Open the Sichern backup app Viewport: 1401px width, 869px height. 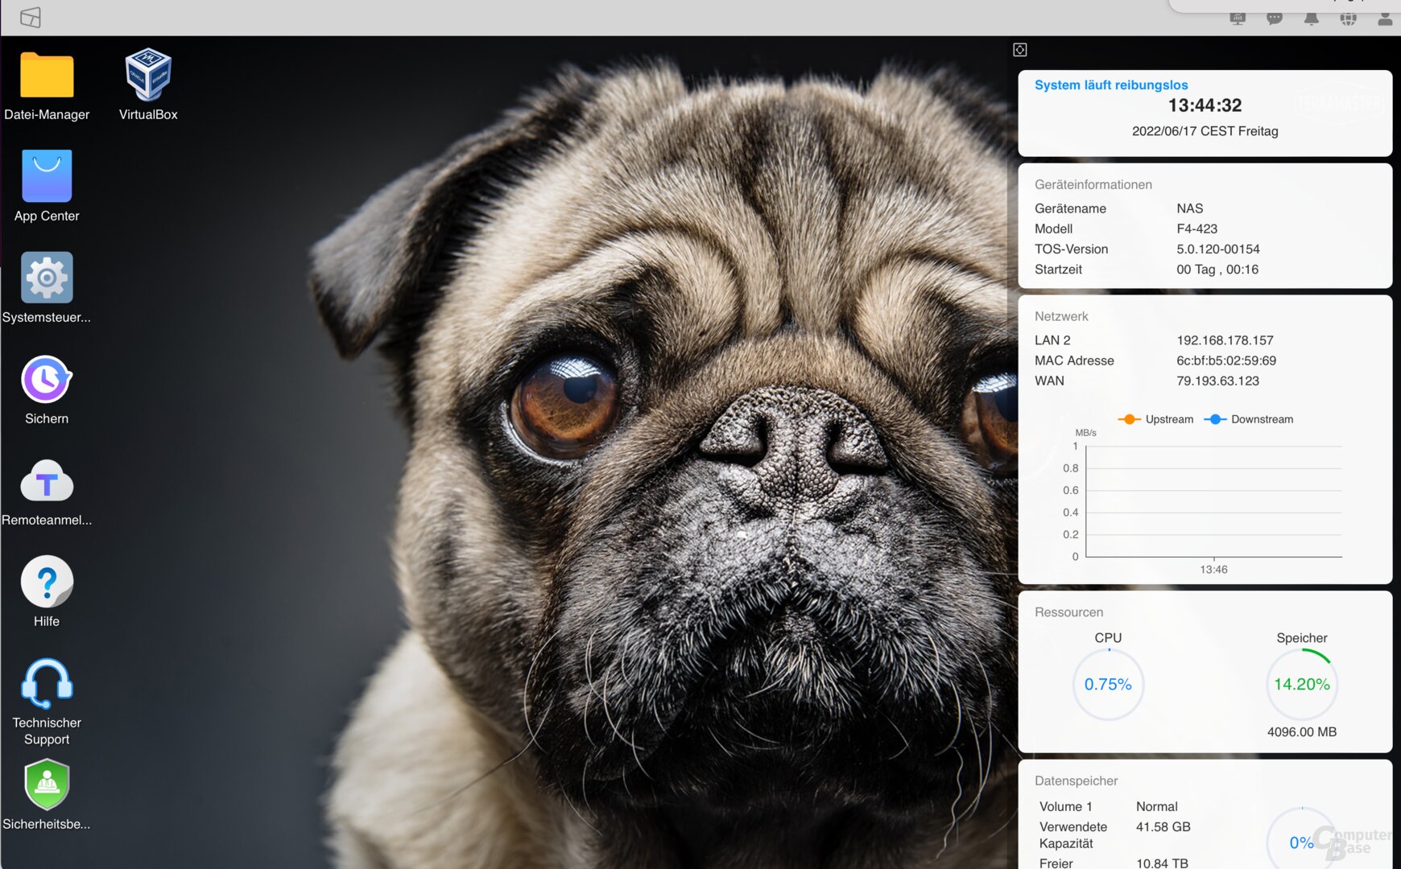click(x=47, y=379)
